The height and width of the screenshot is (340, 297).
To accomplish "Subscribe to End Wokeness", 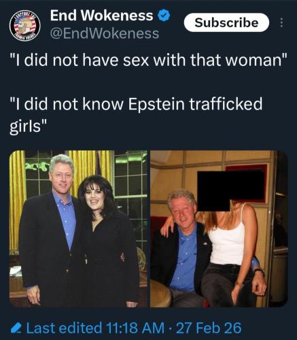I will click(226, 22).
